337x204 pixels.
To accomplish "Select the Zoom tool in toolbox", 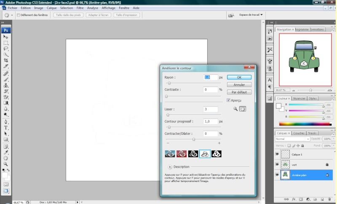I will point(5,164).
